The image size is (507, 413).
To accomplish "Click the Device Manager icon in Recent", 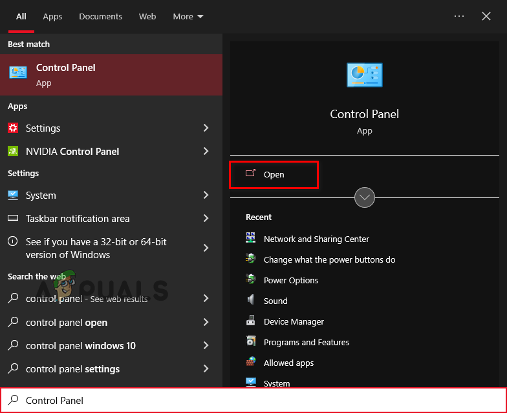I will (251, 321).
